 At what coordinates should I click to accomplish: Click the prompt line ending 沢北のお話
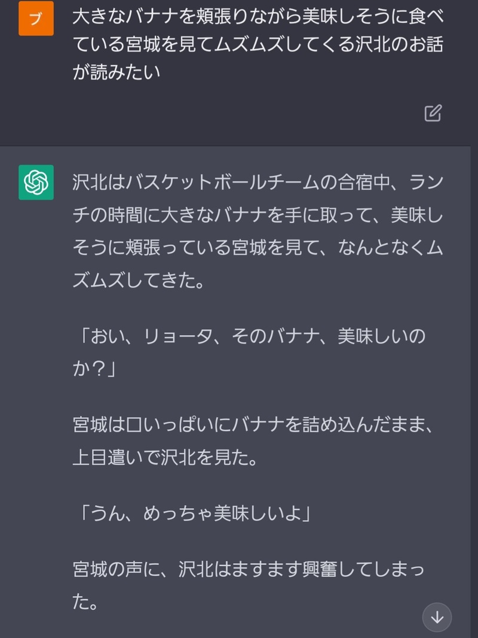tap(258, 47)
